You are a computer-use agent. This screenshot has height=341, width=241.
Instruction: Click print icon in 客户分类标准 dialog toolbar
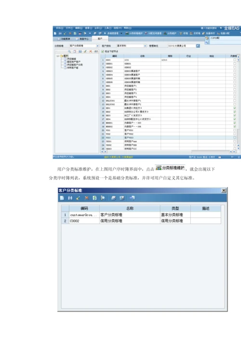[x=113, y=198]
